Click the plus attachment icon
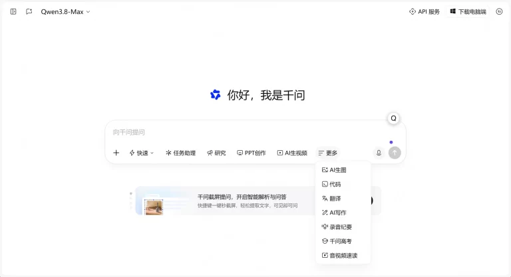Viewport: 511px width, 277px height. point(116,153)
